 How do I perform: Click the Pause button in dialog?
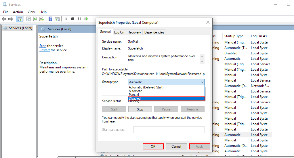[x=166, y=109]
